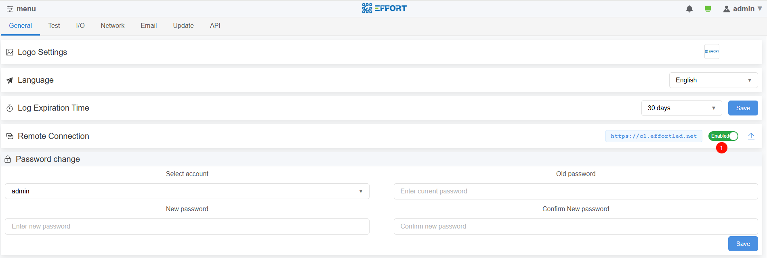
Task: Open the https://c1.effortled.net link
Action: [654, 136]
